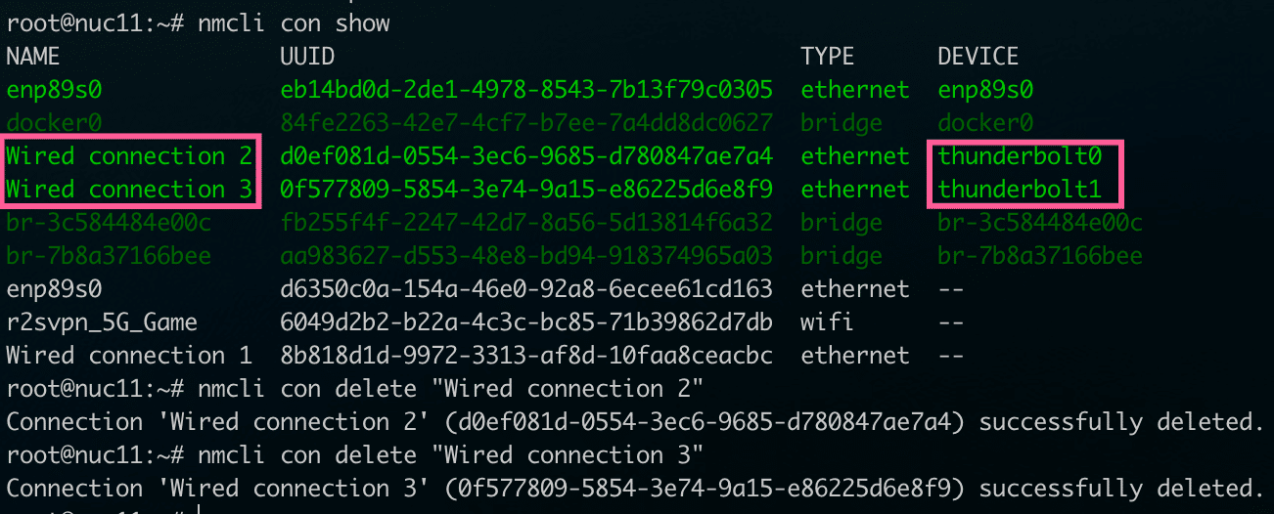
Task: Click the DEVICE column header
Action: tap(978, 56)
